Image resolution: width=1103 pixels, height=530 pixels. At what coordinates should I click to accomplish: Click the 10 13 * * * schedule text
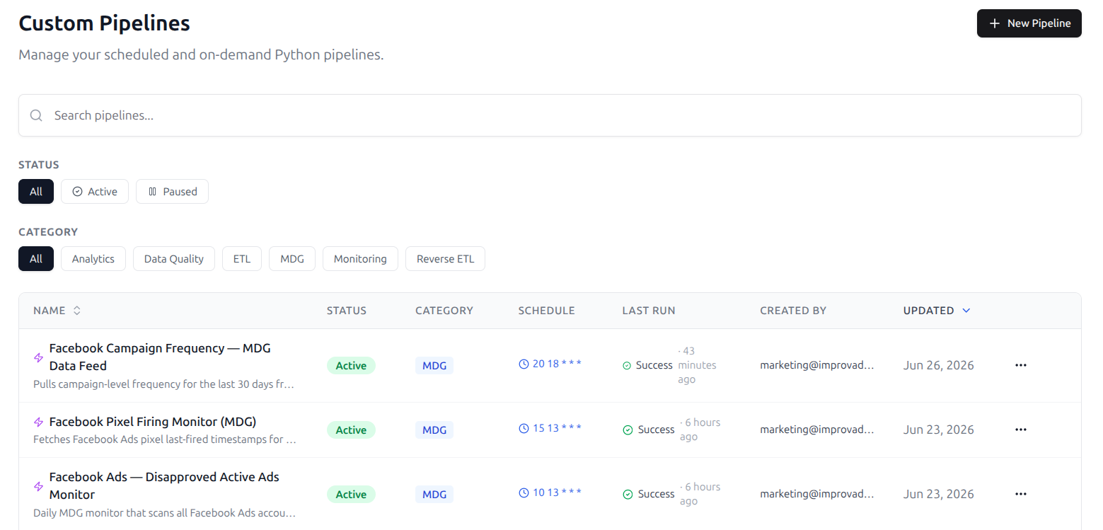[x=557, y=492]
